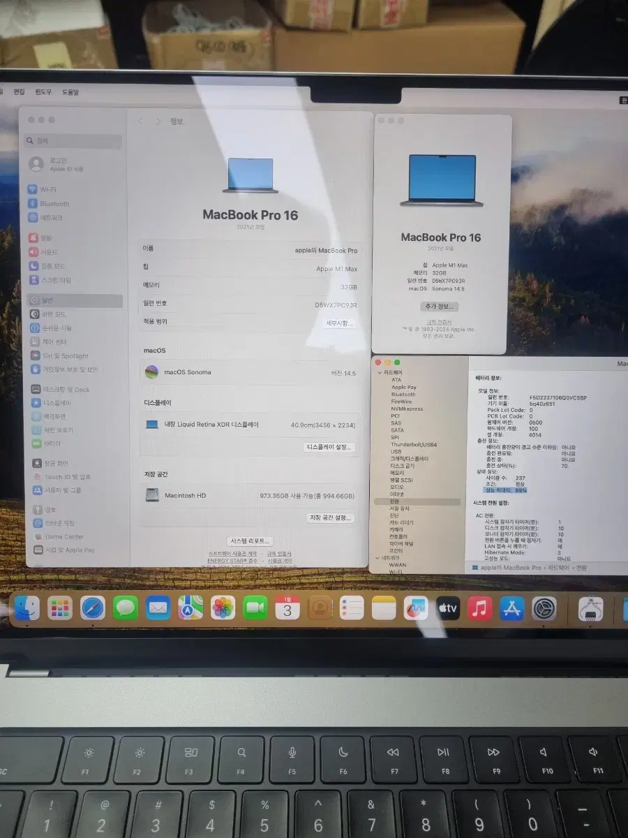
Task: Collapse the 네트워크 tree in System Information
Action: [x=379, y=558]
